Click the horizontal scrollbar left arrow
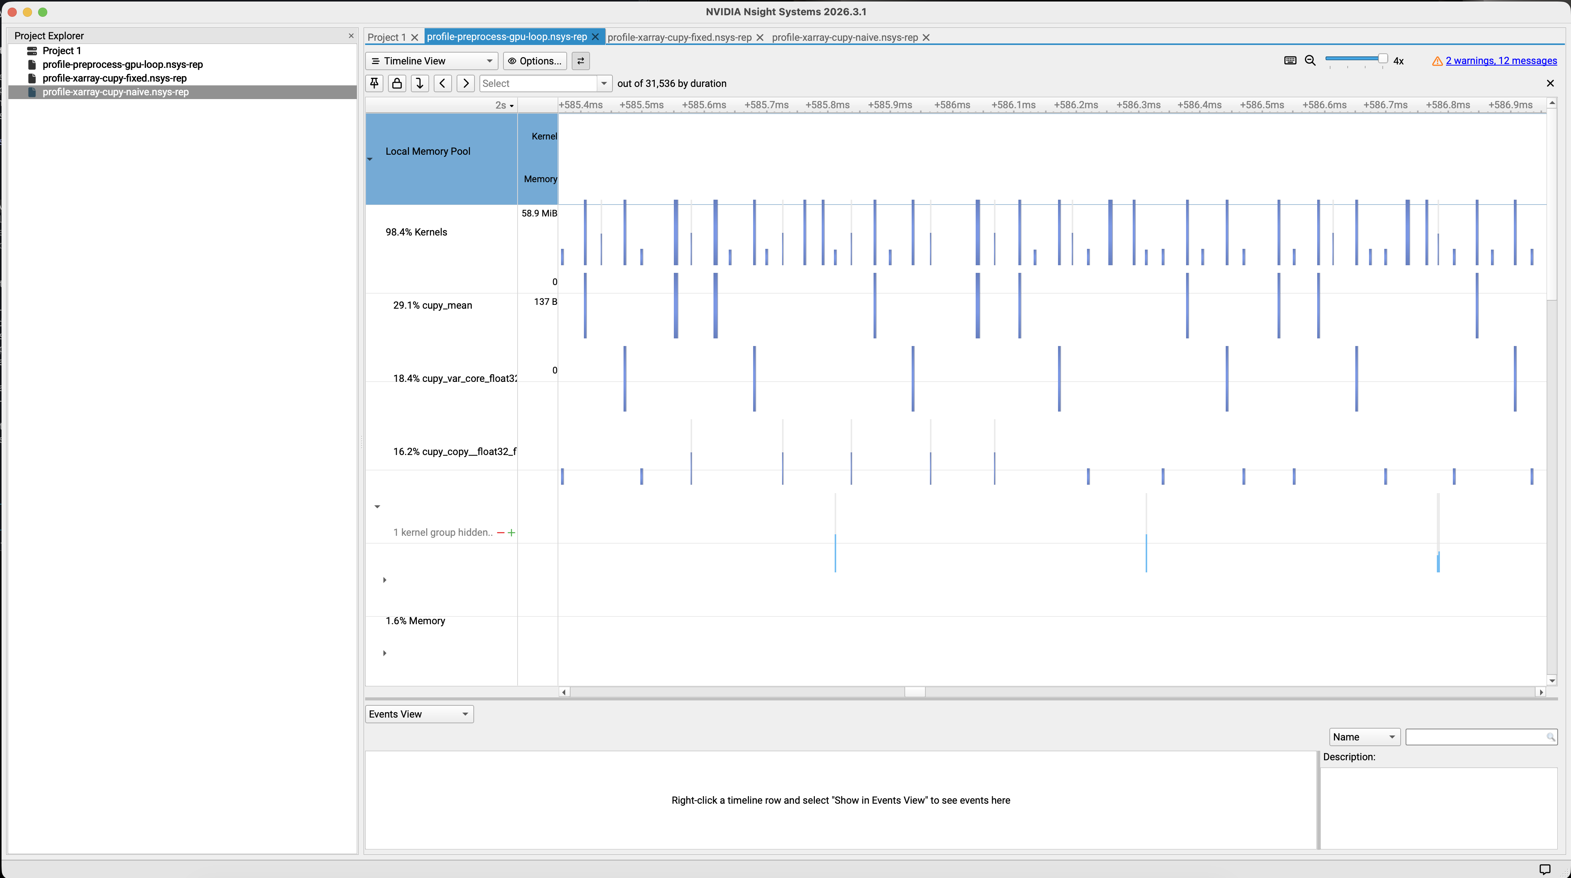Screen dimensions: 1571x878 coord(564,692)
